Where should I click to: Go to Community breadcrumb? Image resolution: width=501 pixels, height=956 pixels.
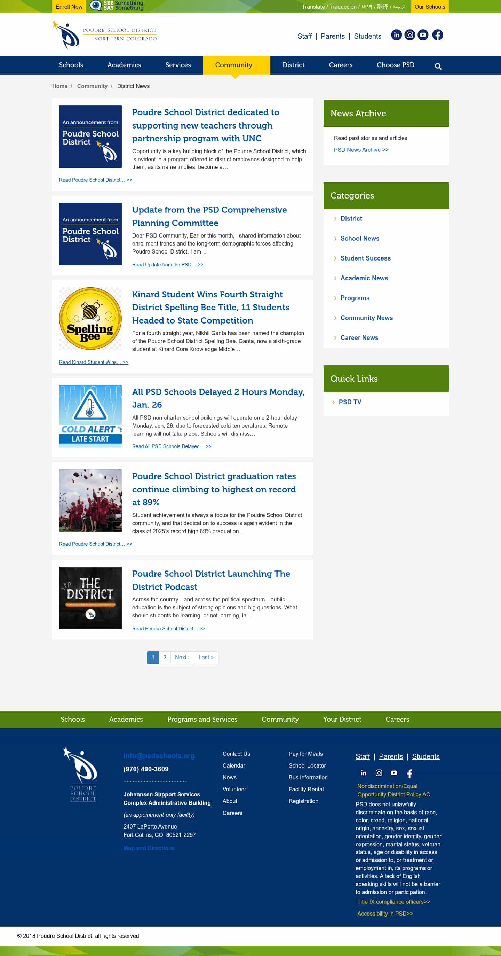point(92,86)
